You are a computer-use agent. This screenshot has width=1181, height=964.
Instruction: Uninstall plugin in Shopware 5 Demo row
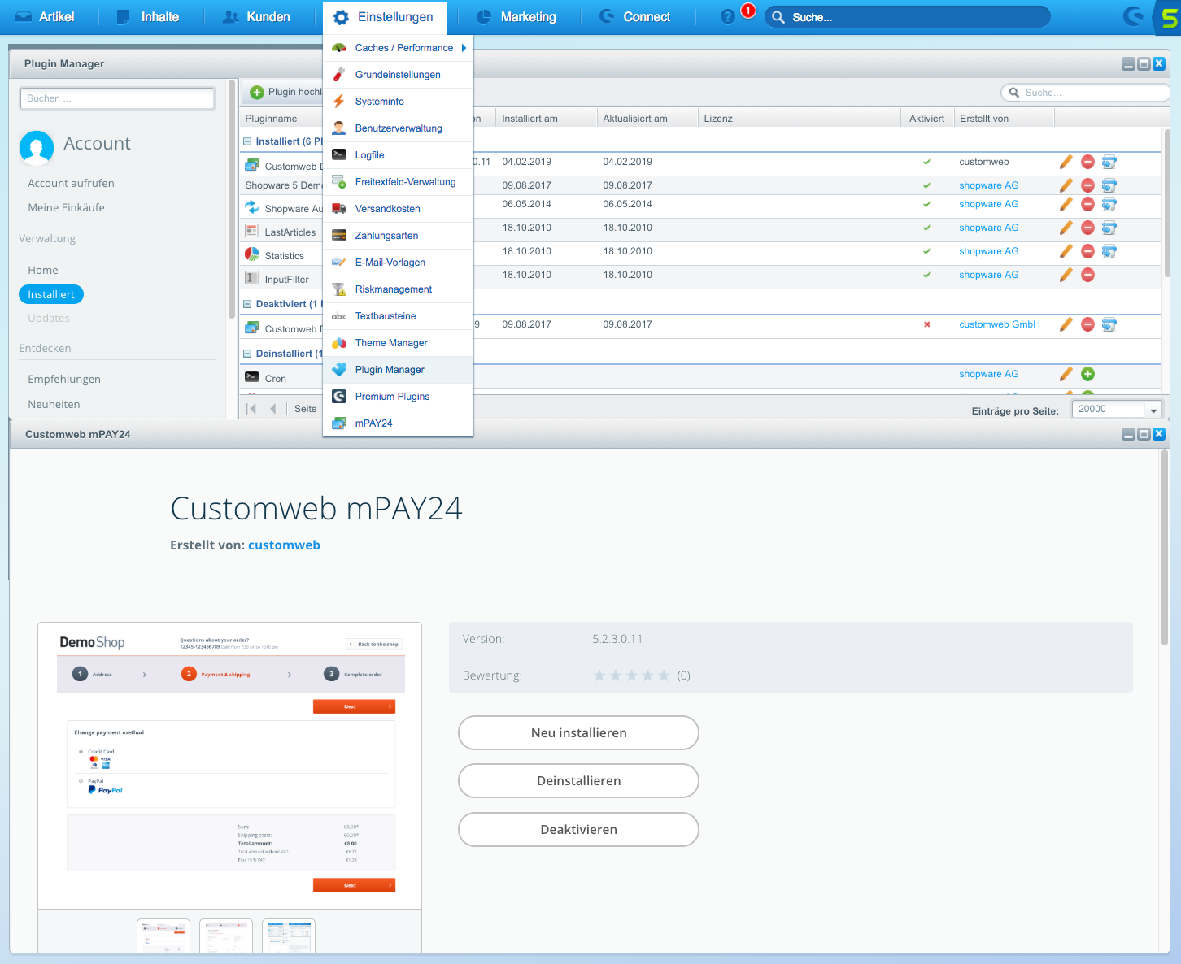pyautogui.click(x=1087, y=185)
